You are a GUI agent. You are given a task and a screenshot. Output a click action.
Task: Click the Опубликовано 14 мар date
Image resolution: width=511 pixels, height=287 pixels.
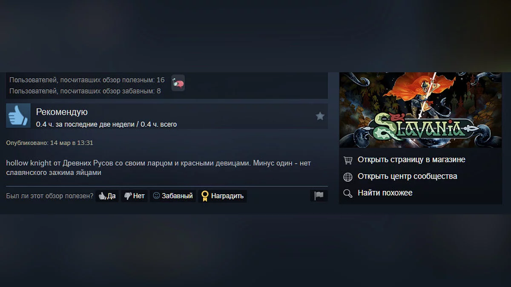(49, 143)
